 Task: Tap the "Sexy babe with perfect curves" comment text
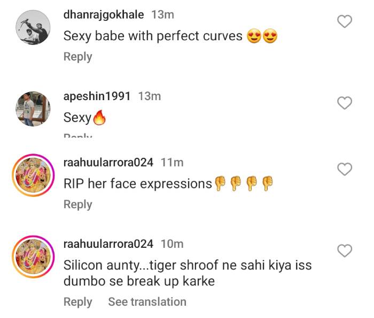coord(153,36)
